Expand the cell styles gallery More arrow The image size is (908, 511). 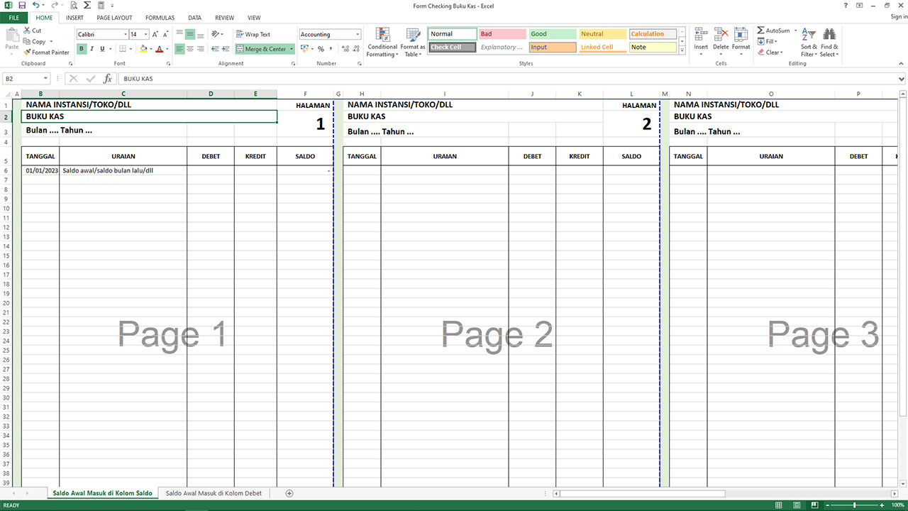click(682, 50)
